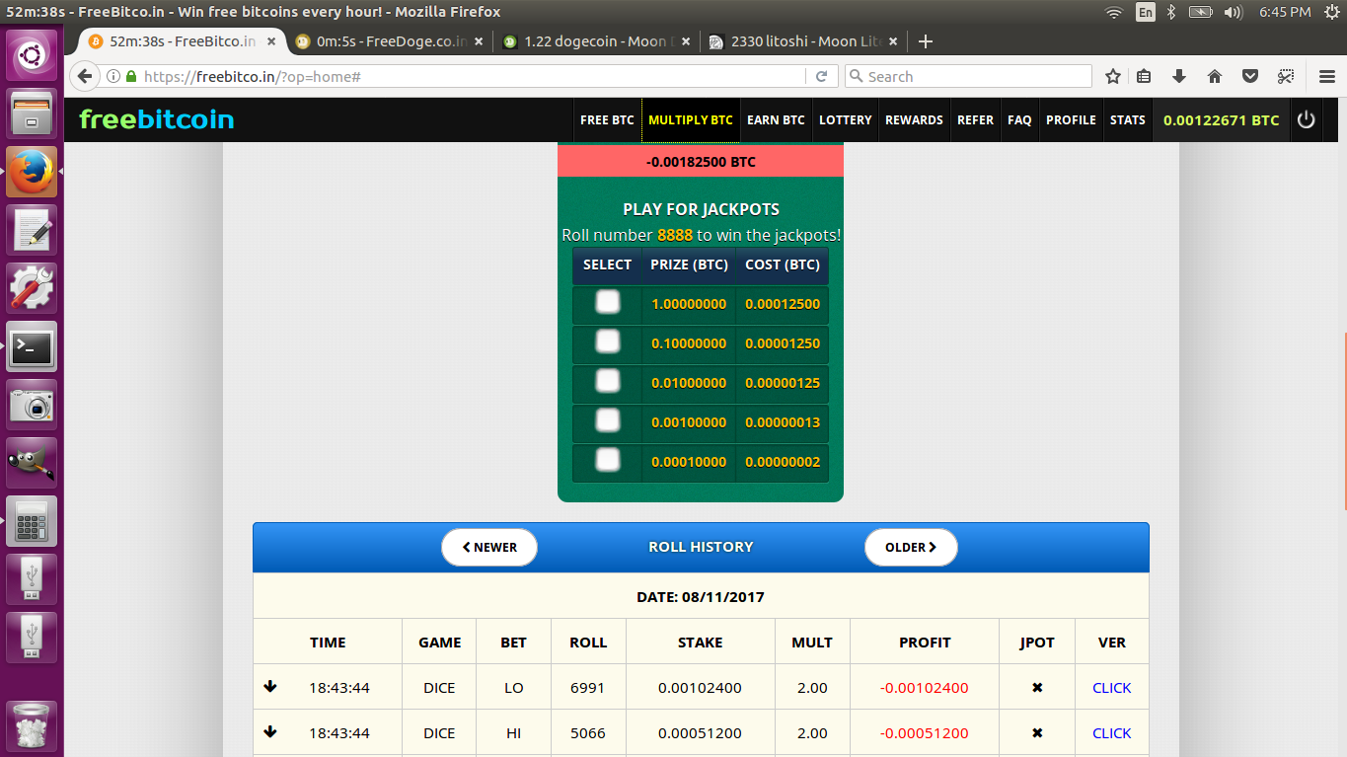Open the 6:45 PM clock indicator
The height and width of the screenshot is (757, 1347).
point(1285,12)
